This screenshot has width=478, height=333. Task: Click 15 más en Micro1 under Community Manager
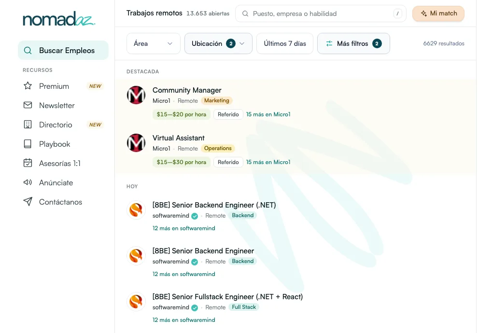(268, 114)
